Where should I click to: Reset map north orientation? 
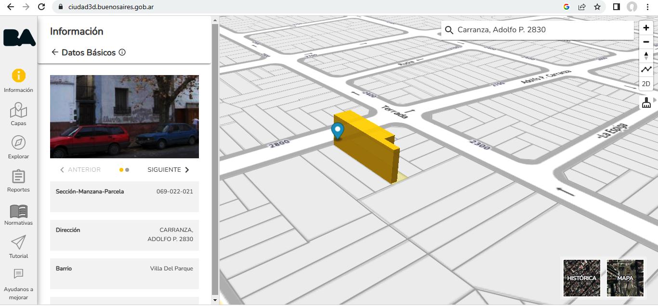(x=646, y=56)
